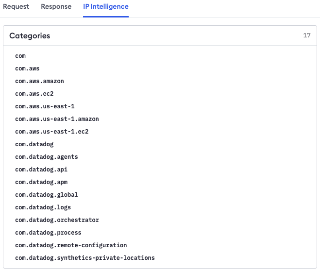Open the Response tab
Image resolution: width=320 pixels, height=272 pixels.
pos(56,7)
